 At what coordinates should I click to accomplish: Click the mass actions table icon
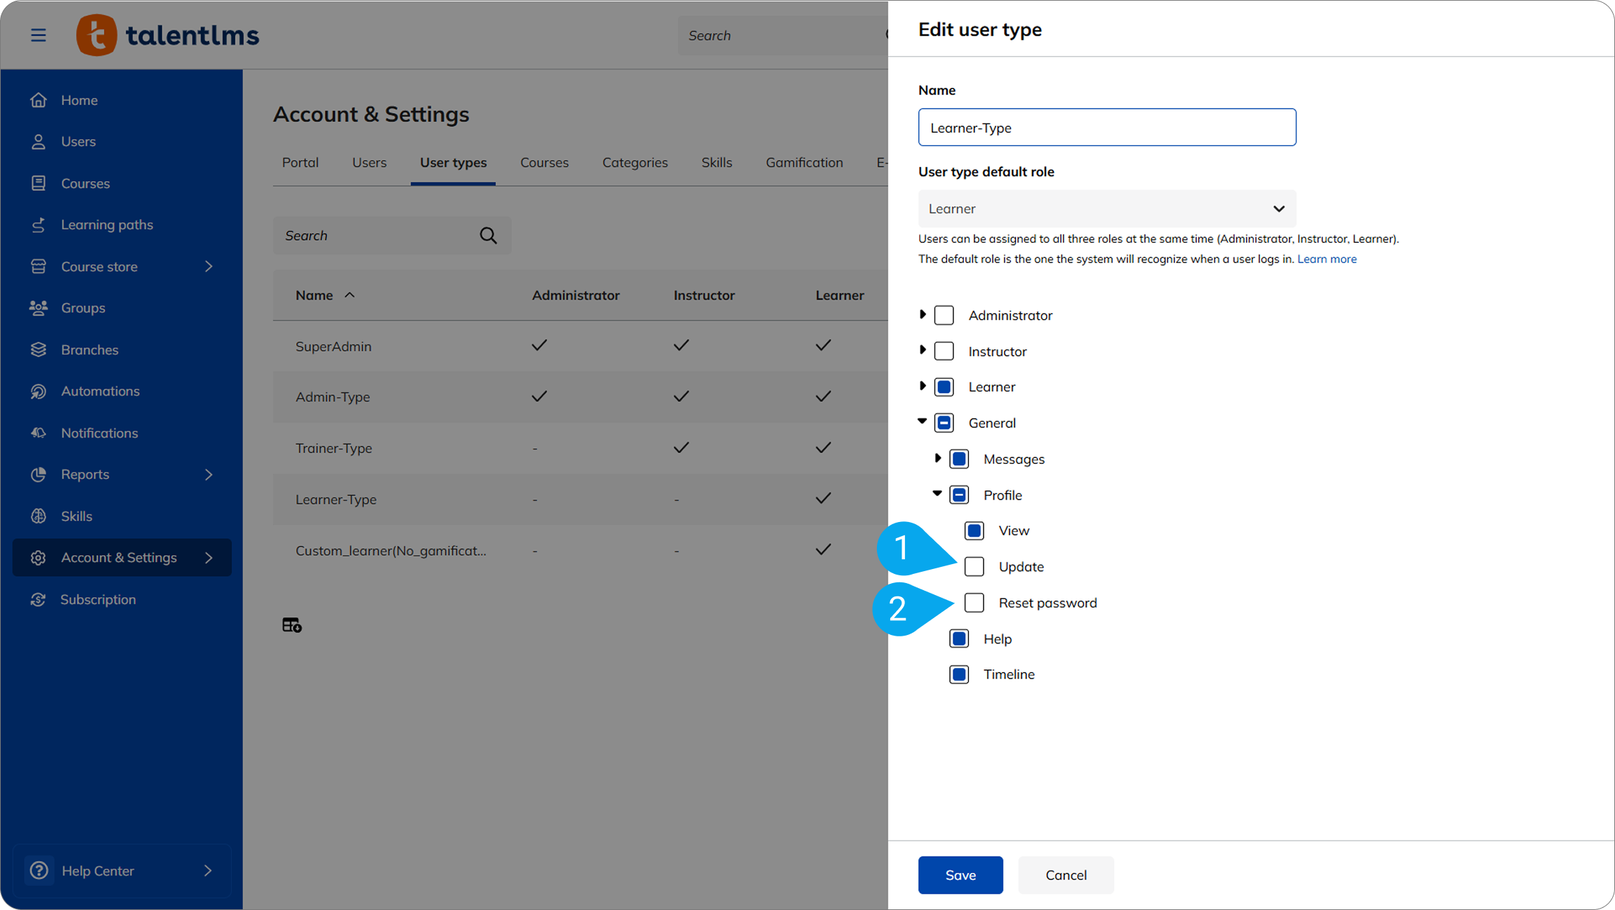coord(292,624)
